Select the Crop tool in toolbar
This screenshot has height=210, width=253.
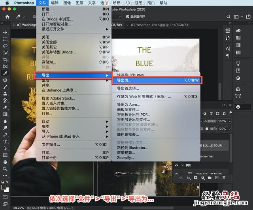5,60
